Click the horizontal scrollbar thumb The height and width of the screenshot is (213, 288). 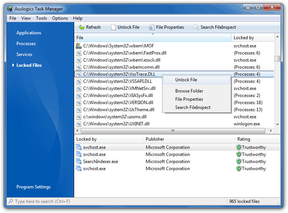pyautogui.click(x=173, y=131)
